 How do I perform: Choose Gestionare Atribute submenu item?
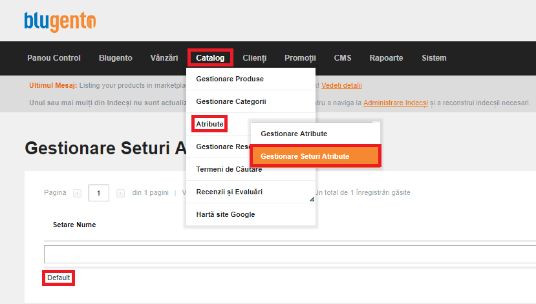pos(315,134)
